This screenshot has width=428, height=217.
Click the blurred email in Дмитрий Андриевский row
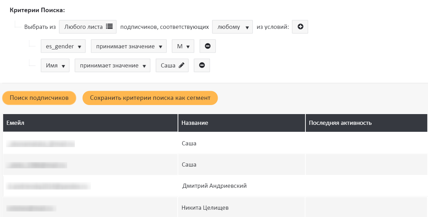pos(48,186)
